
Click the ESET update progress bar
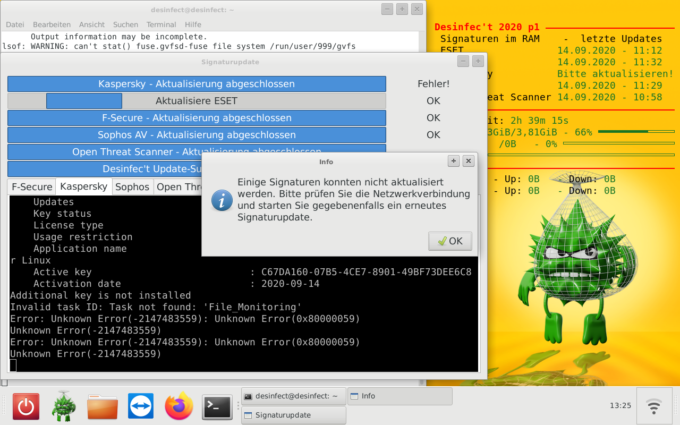197,101
